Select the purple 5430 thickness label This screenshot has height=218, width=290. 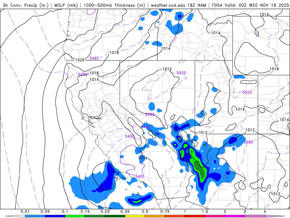point(130,136)
